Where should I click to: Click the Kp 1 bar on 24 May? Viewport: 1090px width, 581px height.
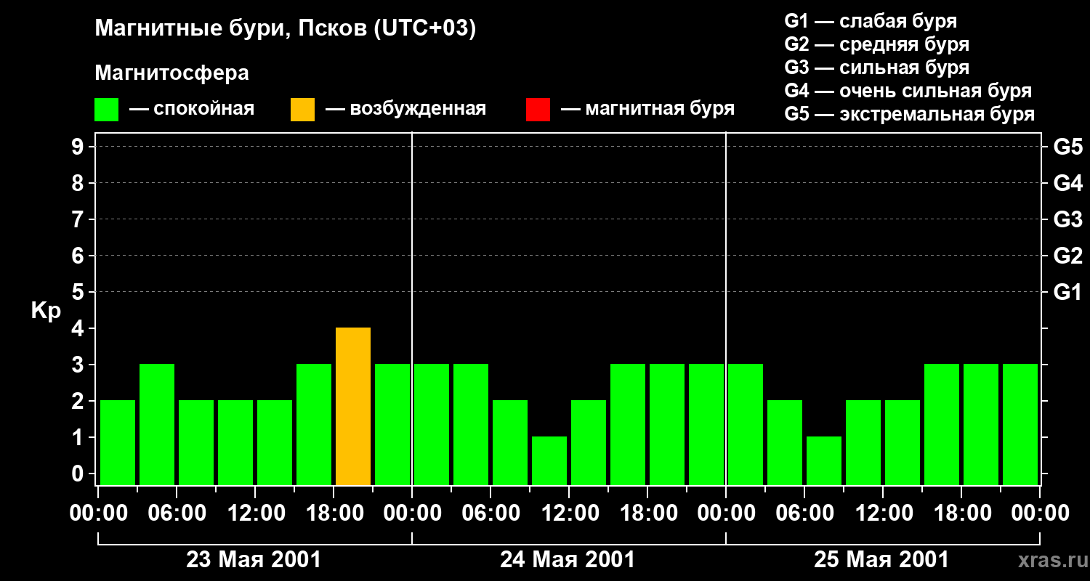(549, 460)
